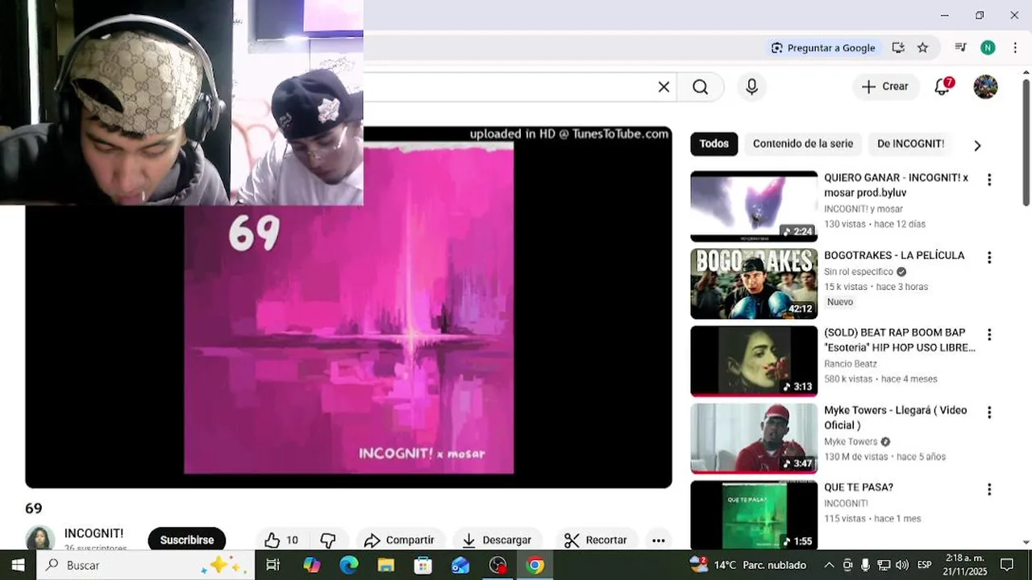Open Microsoft Copilot from taskbar
This screenshot has height=580, width=1032.
(x=311, y=565)
